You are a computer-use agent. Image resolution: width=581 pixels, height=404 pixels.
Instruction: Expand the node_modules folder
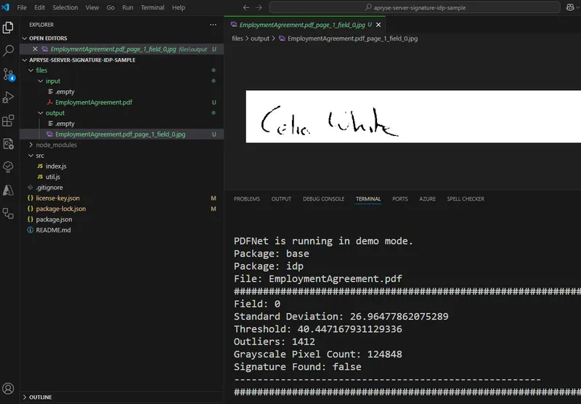coord(31,145)
